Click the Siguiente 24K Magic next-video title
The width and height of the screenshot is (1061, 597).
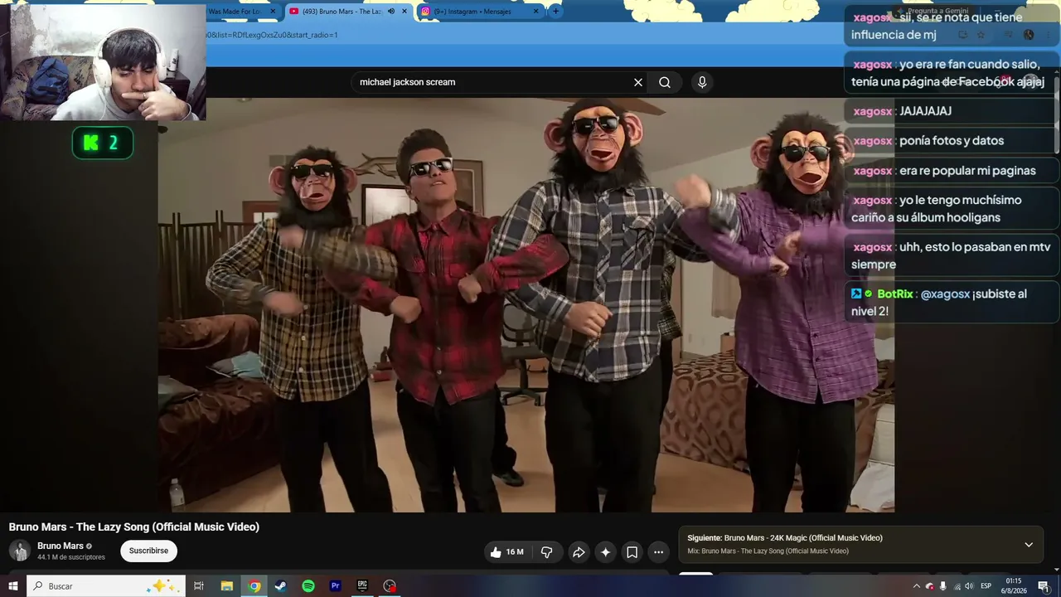coord(785,538)
